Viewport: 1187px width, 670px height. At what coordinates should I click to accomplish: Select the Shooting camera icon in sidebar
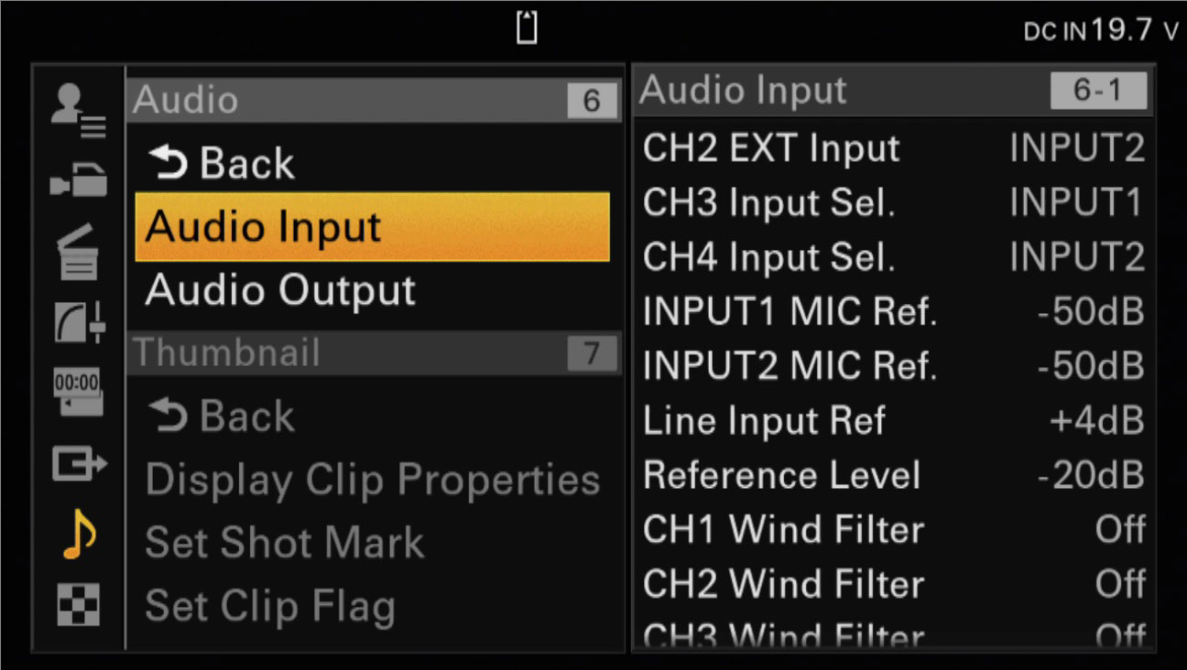(x=79, y=180)
